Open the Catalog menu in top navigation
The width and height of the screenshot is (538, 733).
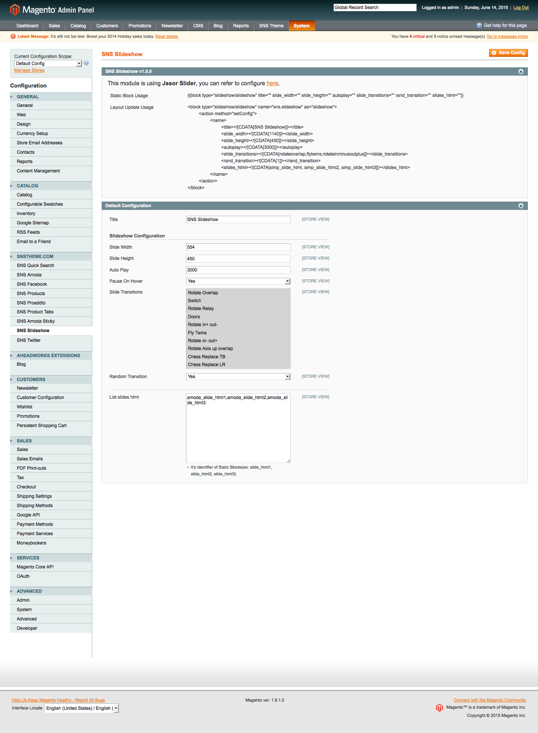click(x=78, y=26)
